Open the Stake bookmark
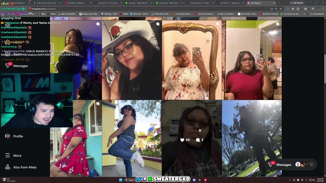Screen dimensions: 326x183 [42, 14]
